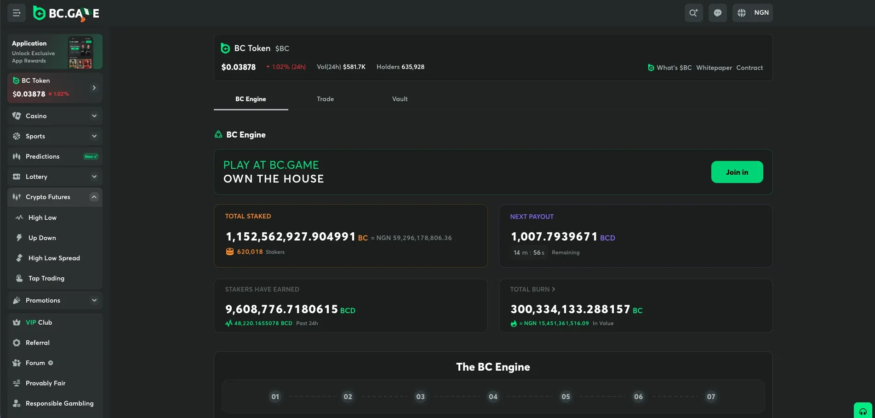Click the Predictions chart icon
The image size is (875, 418).
point(17,156)
